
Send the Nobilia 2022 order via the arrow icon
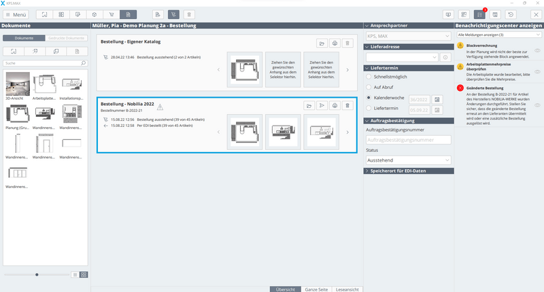(x=322, y=106)
